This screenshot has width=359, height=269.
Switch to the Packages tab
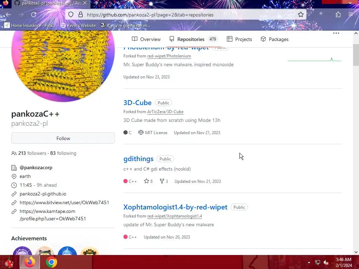coord(275,39)
